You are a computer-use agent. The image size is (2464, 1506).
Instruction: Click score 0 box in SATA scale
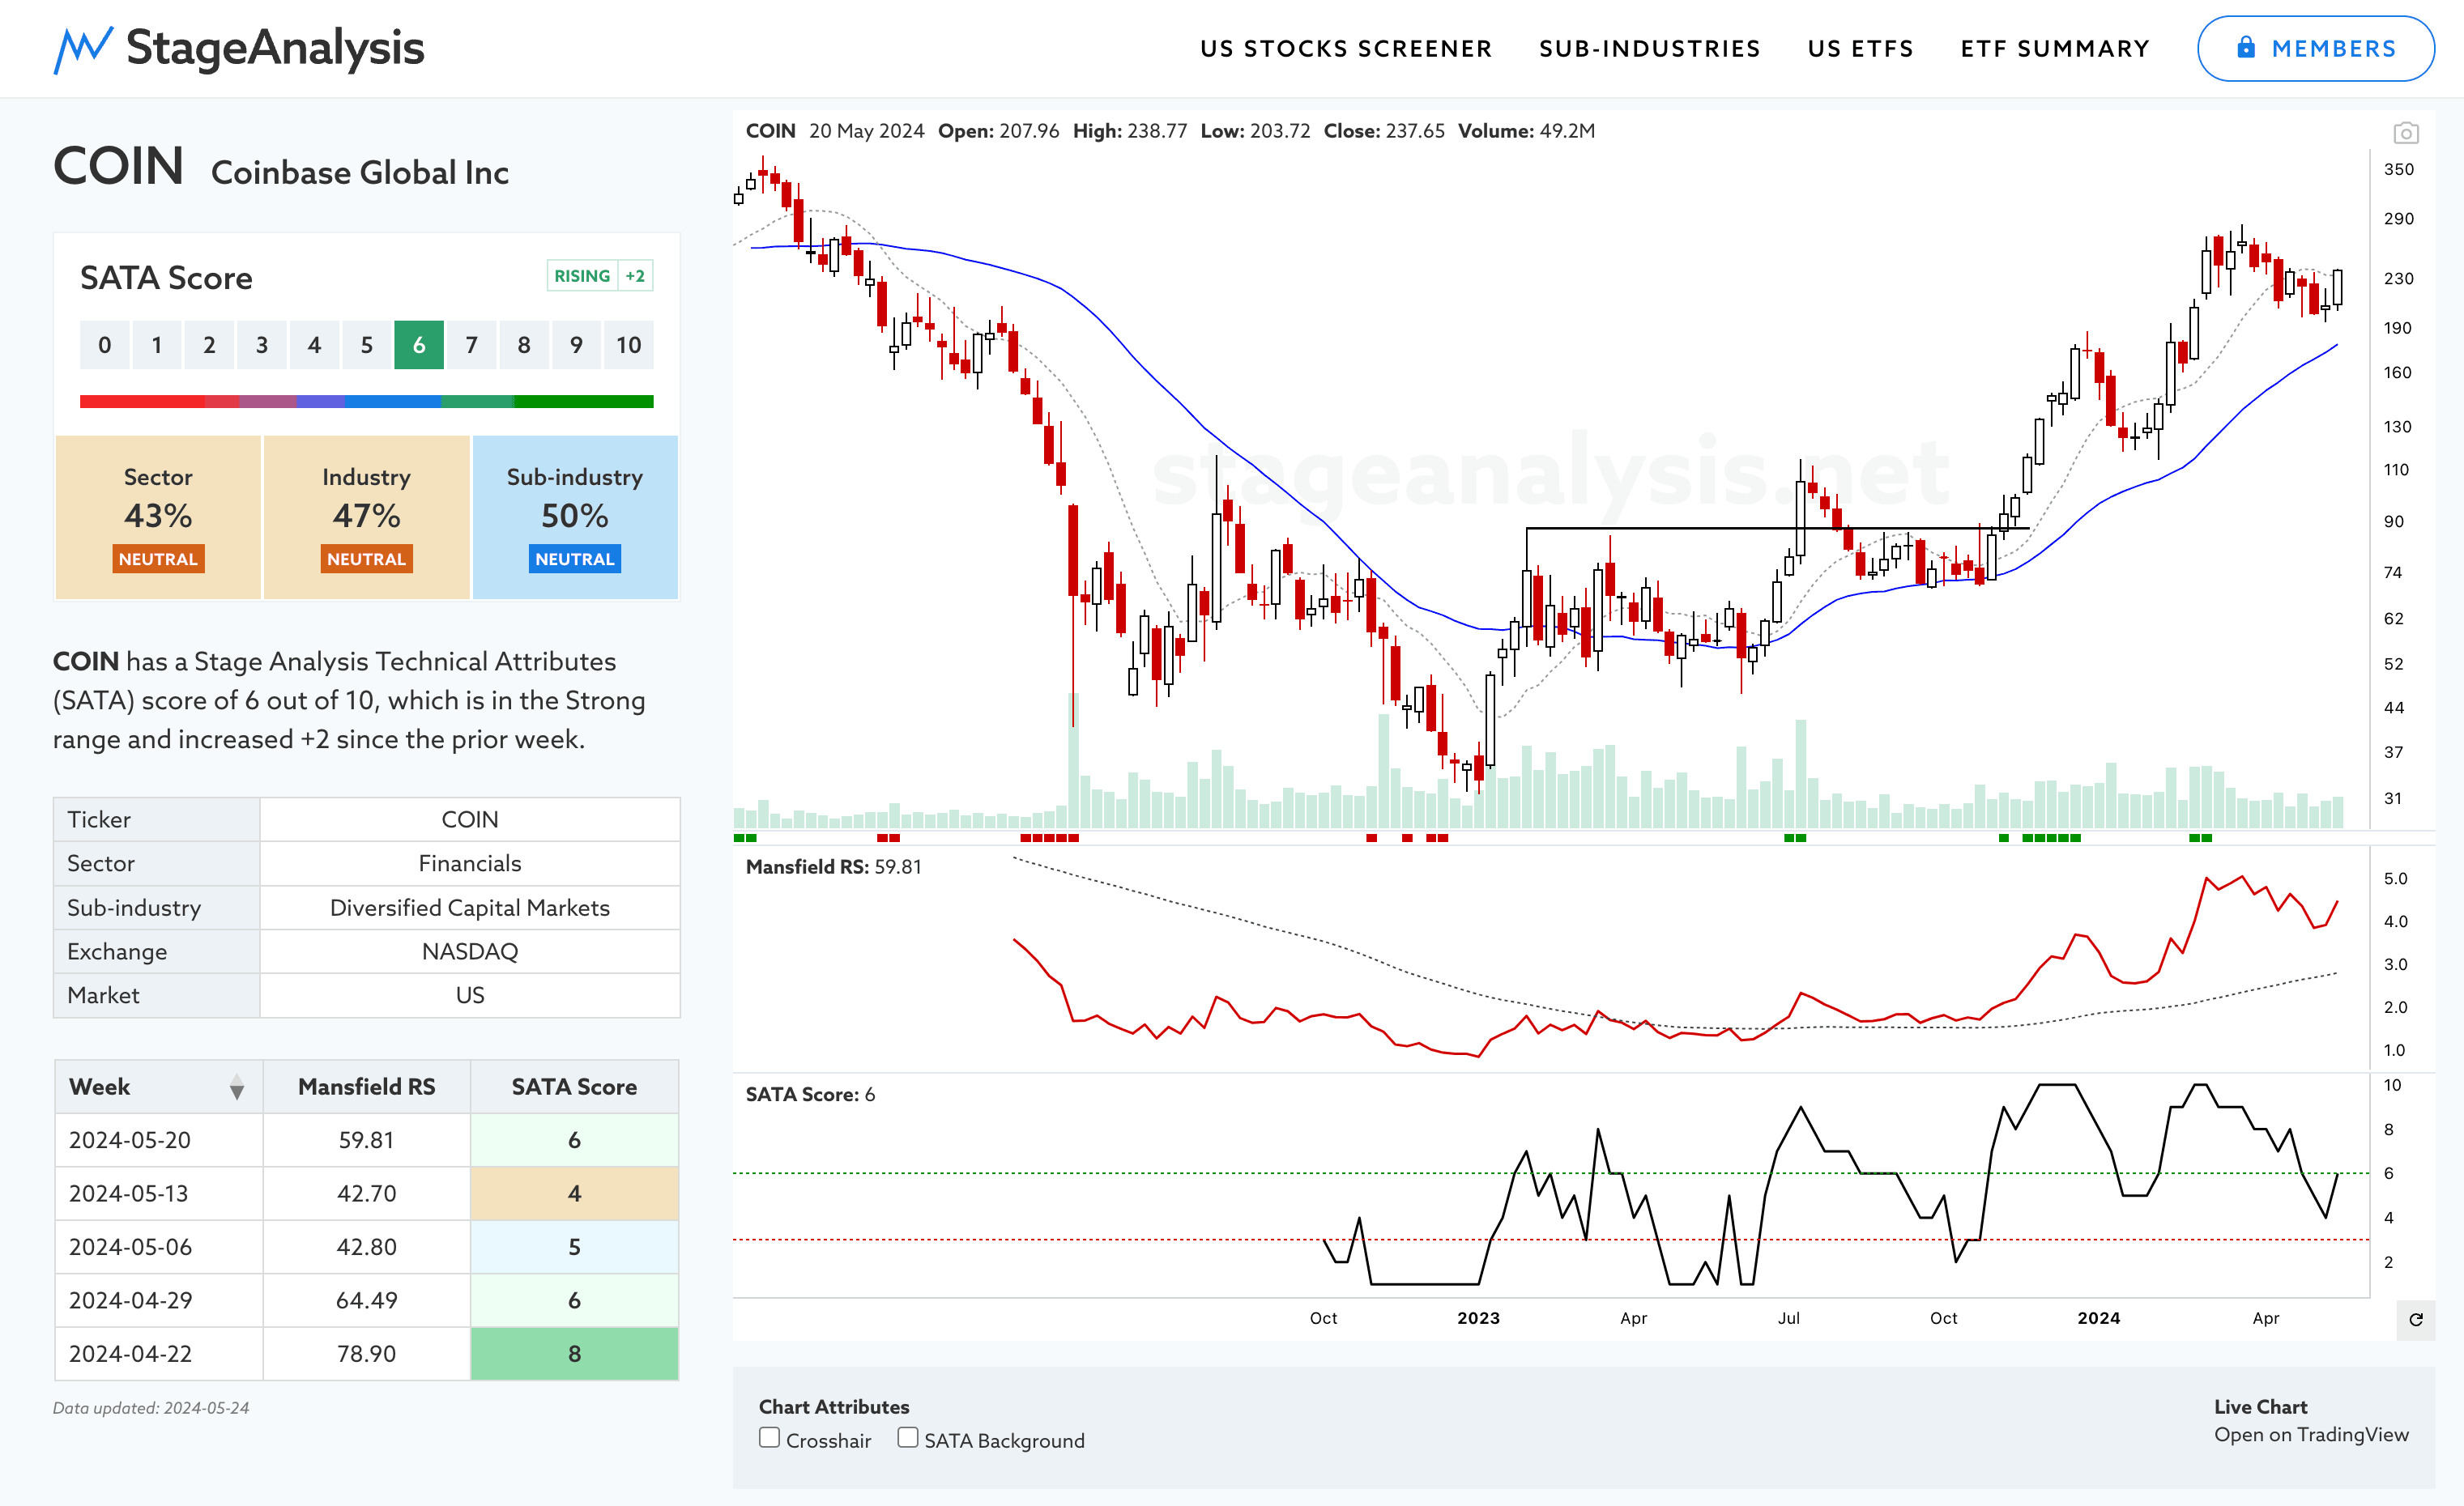(x=105, y=345)
